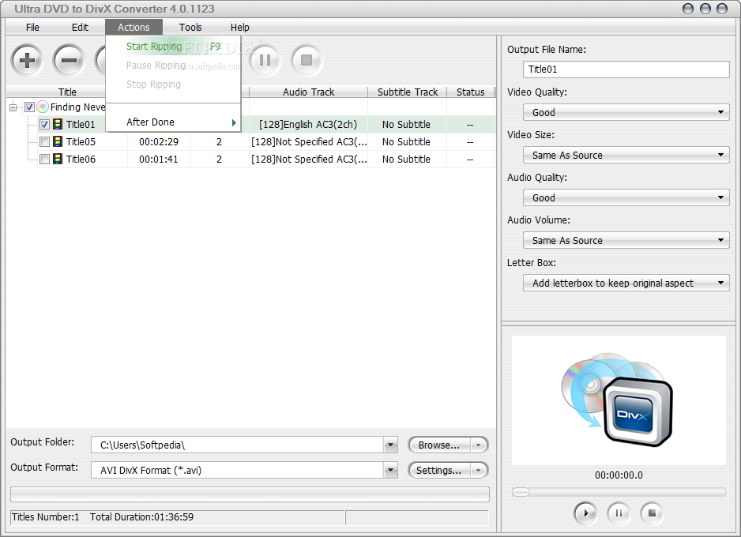Open the Audio Quality dropdown
The height and width of the screenshot is (537, 741).
626,197
